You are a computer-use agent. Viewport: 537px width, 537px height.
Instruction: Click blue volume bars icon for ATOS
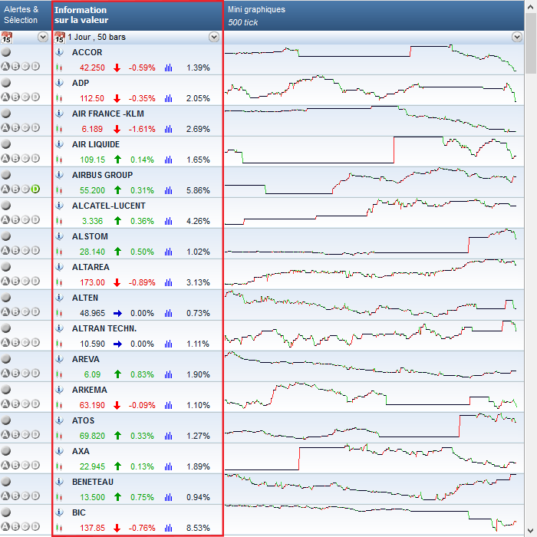tap(168, 436)
